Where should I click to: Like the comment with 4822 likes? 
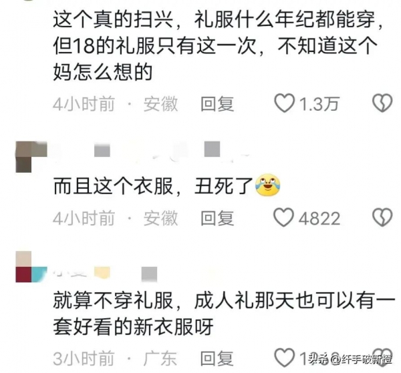point(283,218)
